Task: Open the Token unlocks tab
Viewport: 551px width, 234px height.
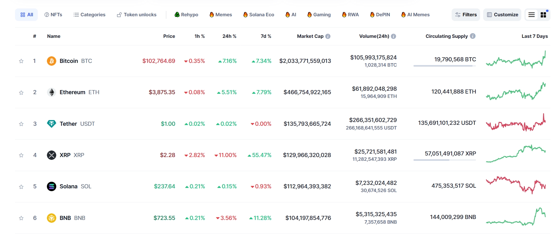Action: tap(137, 15)
